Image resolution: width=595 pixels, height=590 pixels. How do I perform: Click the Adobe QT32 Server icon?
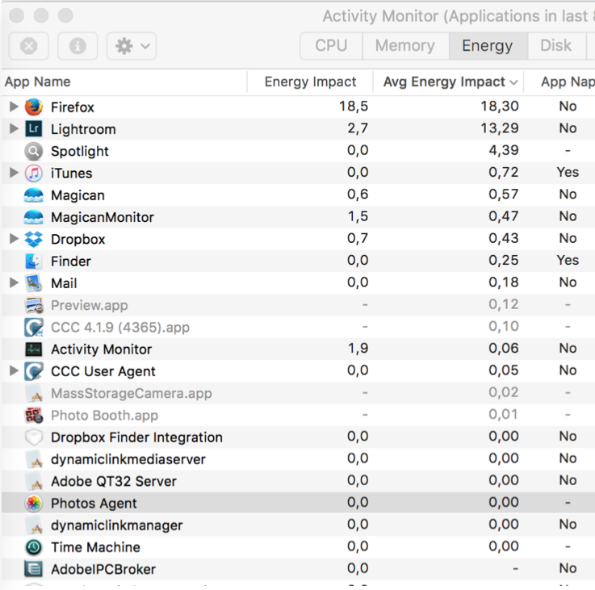pyautogui.click(x=34, y=481)
